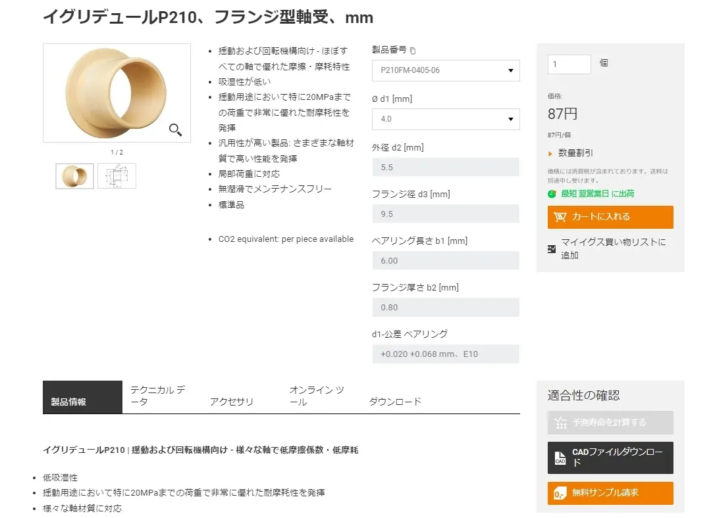Screen dimensions: 711x518
Task: Click the orange arrow beside 数量割引
Action: [552, 152]
